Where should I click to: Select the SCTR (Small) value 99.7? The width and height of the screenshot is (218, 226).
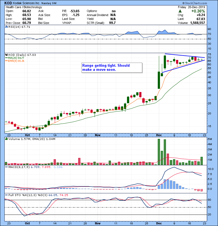point(112,23)
